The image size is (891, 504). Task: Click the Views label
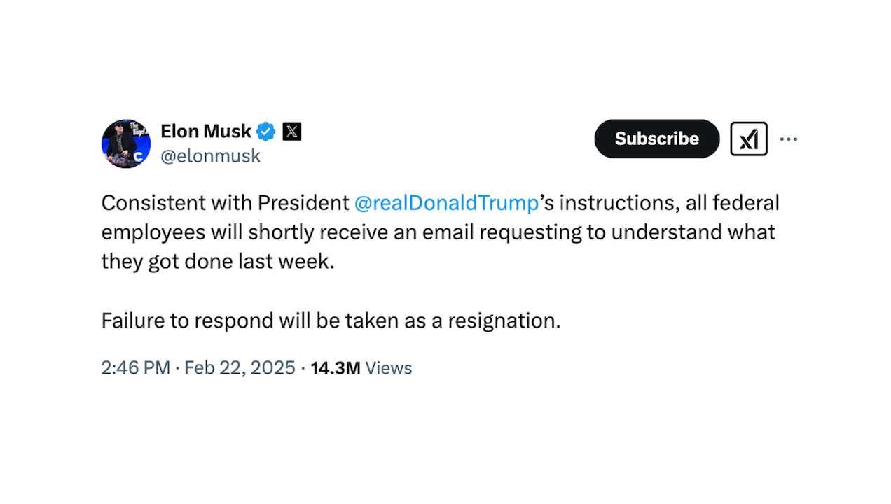pos(389,368)
